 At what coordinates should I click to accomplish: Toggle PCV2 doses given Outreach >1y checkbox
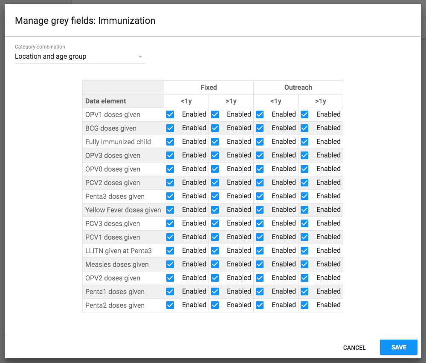click(304, 183)
